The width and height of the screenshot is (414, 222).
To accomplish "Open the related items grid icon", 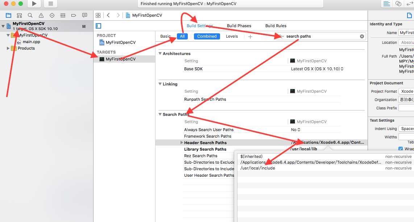I will click(98, 15).
